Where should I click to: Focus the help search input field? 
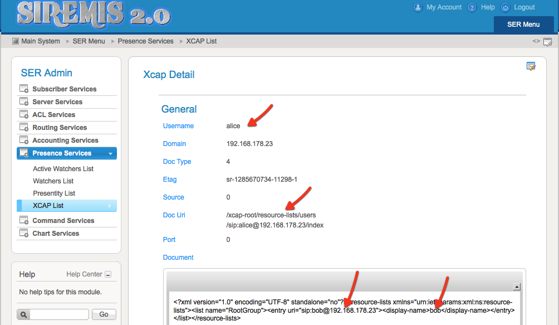click(59, 314)
